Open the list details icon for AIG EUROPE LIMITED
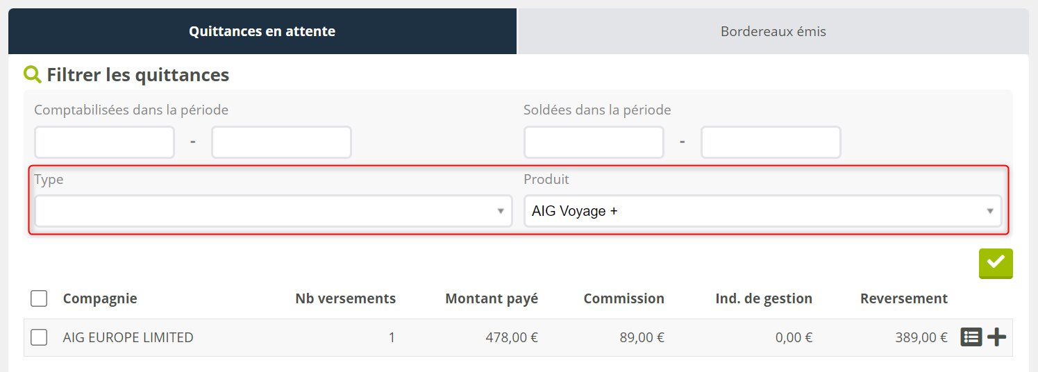Viewport: 1038px width, 372px height. point(971,337)
